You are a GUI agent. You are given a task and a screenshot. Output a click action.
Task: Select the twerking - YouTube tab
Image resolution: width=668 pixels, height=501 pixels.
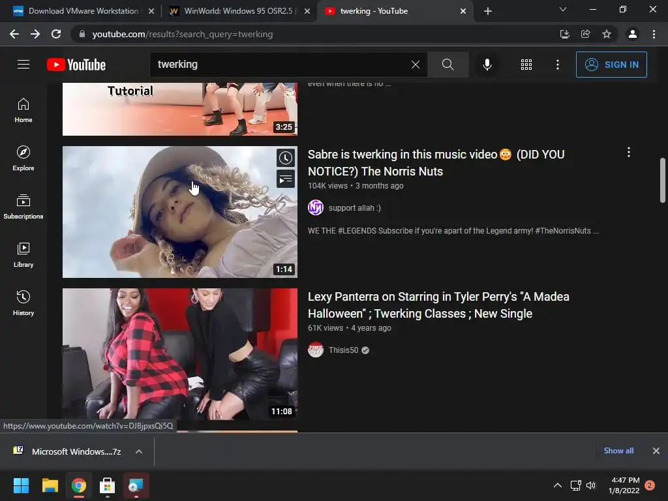coord(374,11)
